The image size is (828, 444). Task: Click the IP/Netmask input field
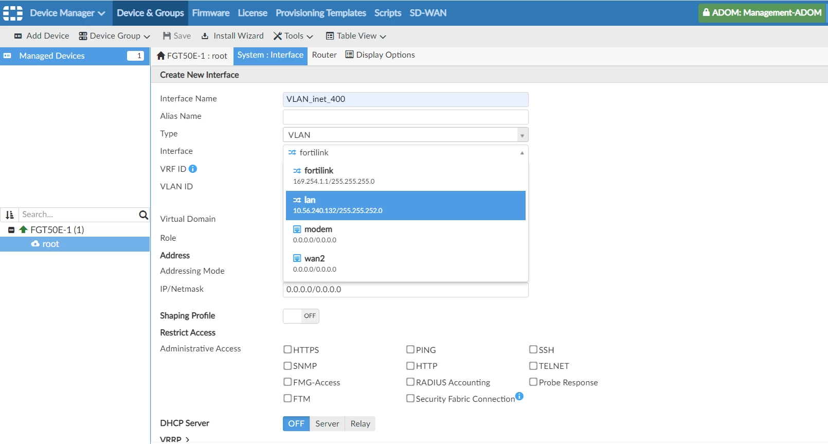coord(406,290)
